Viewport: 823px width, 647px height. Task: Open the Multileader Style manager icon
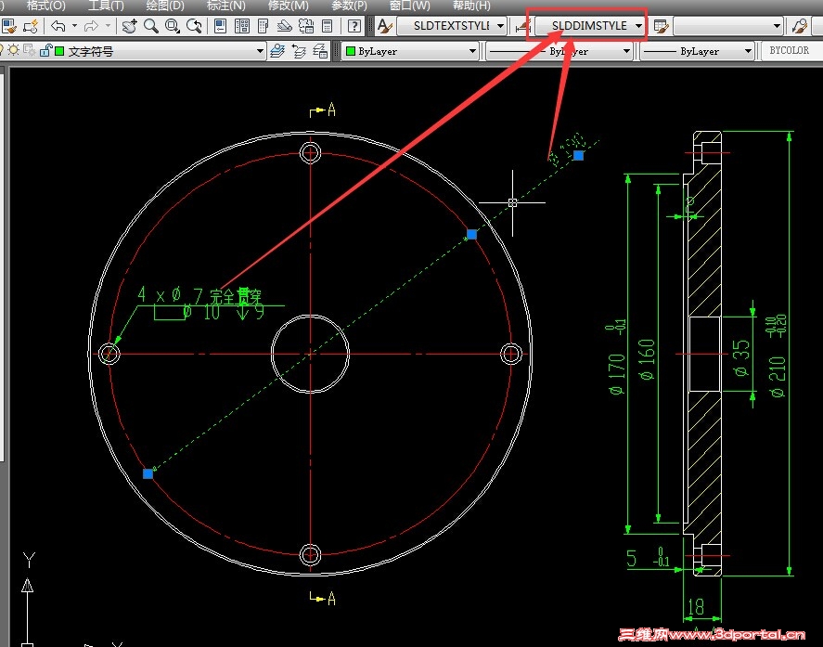click(x=800, y=26)
